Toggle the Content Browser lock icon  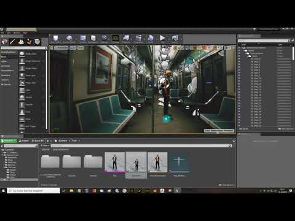234,141
